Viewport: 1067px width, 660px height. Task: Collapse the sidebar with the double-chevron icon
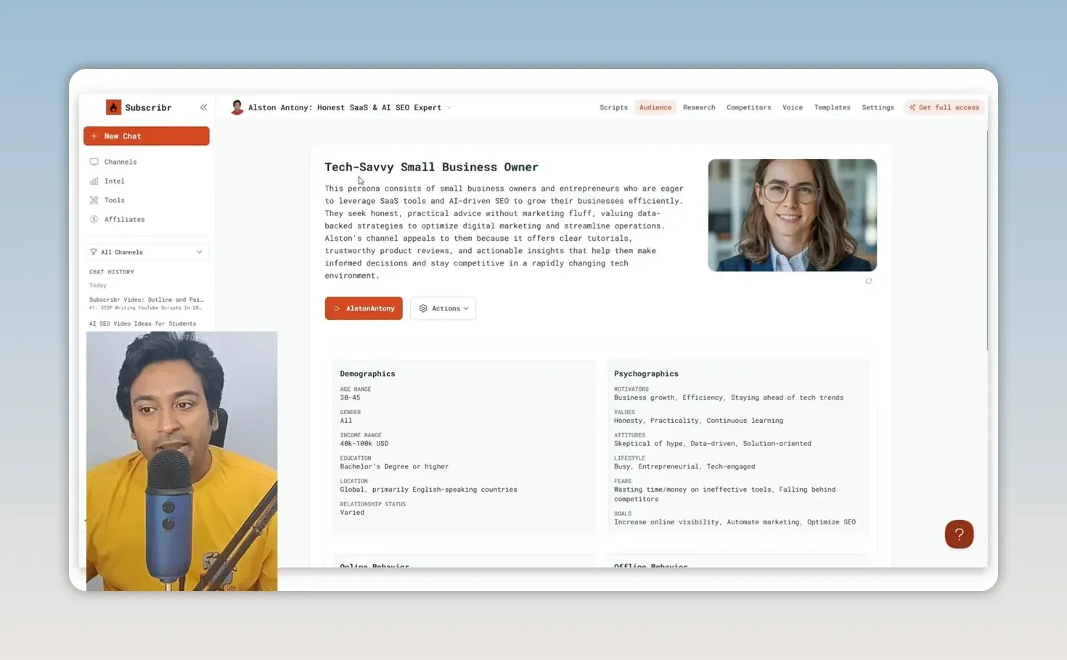coord(203,107)
